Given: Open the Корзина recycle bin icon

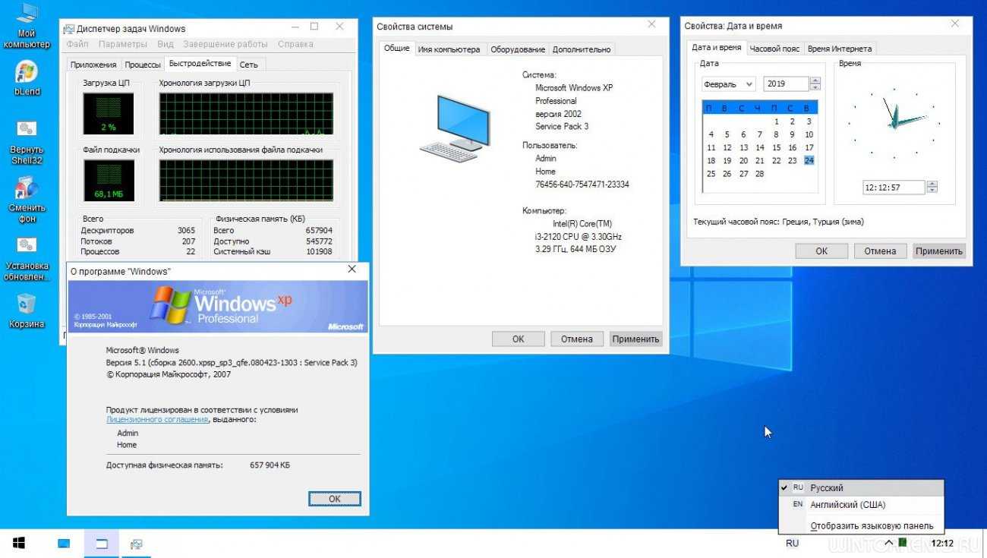Looking at the screenshot, I should coord(27,311).
